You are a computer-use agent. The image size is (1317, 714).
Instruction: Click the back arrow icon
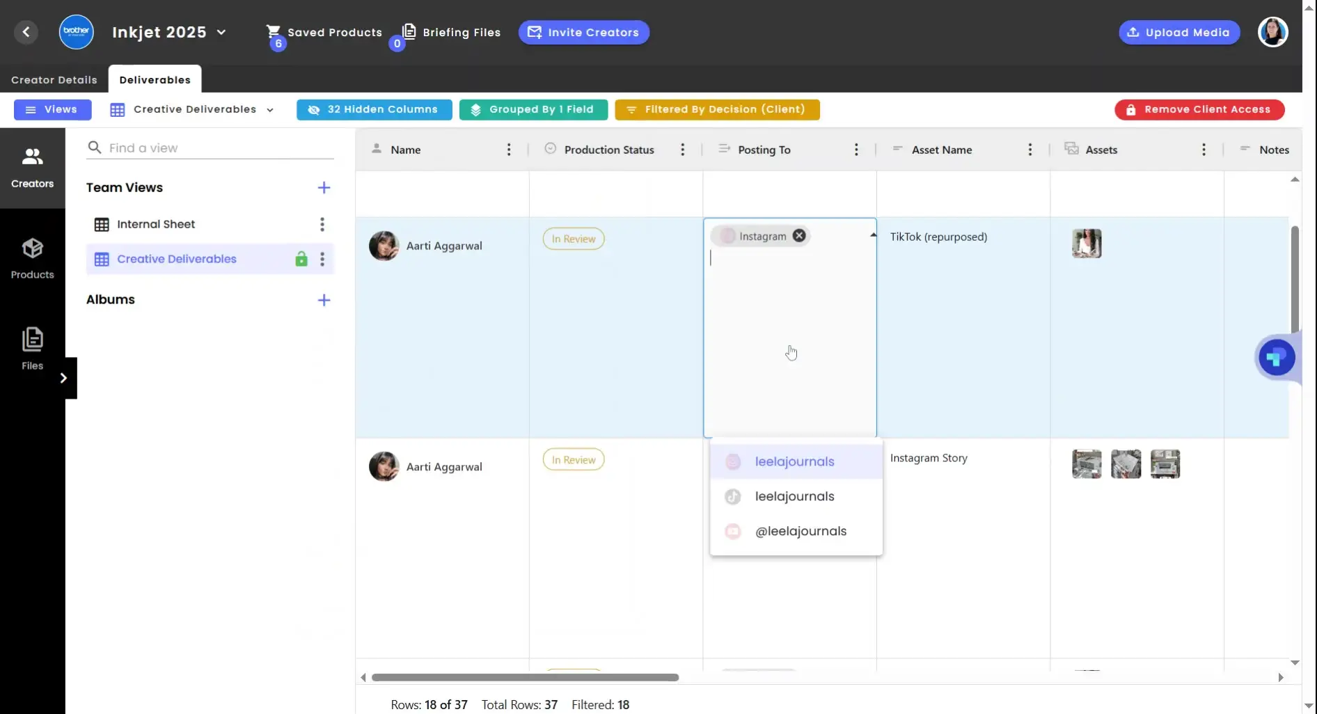click(26, 32)
